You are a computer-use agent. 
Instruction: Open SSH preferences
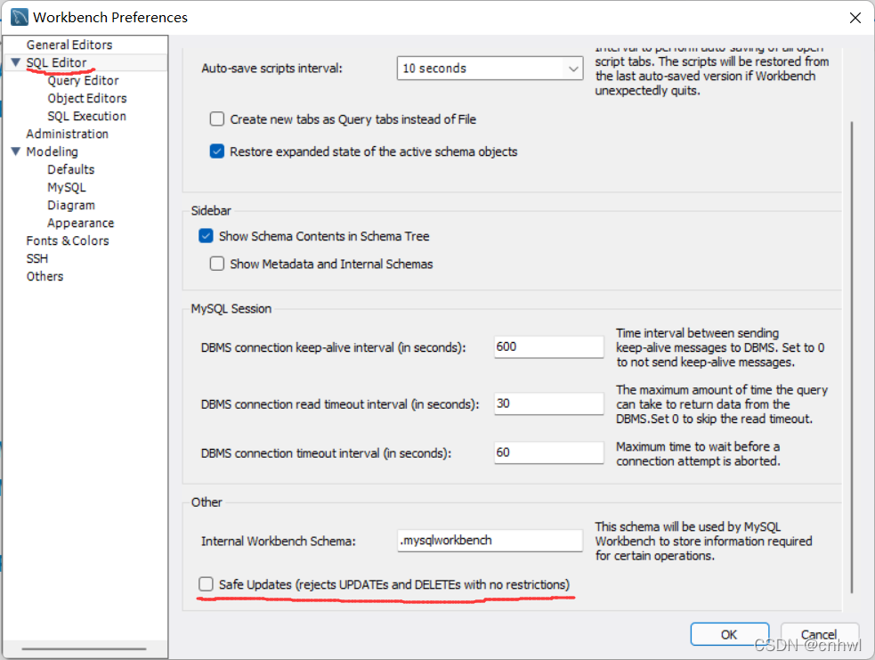click(36, 258)
